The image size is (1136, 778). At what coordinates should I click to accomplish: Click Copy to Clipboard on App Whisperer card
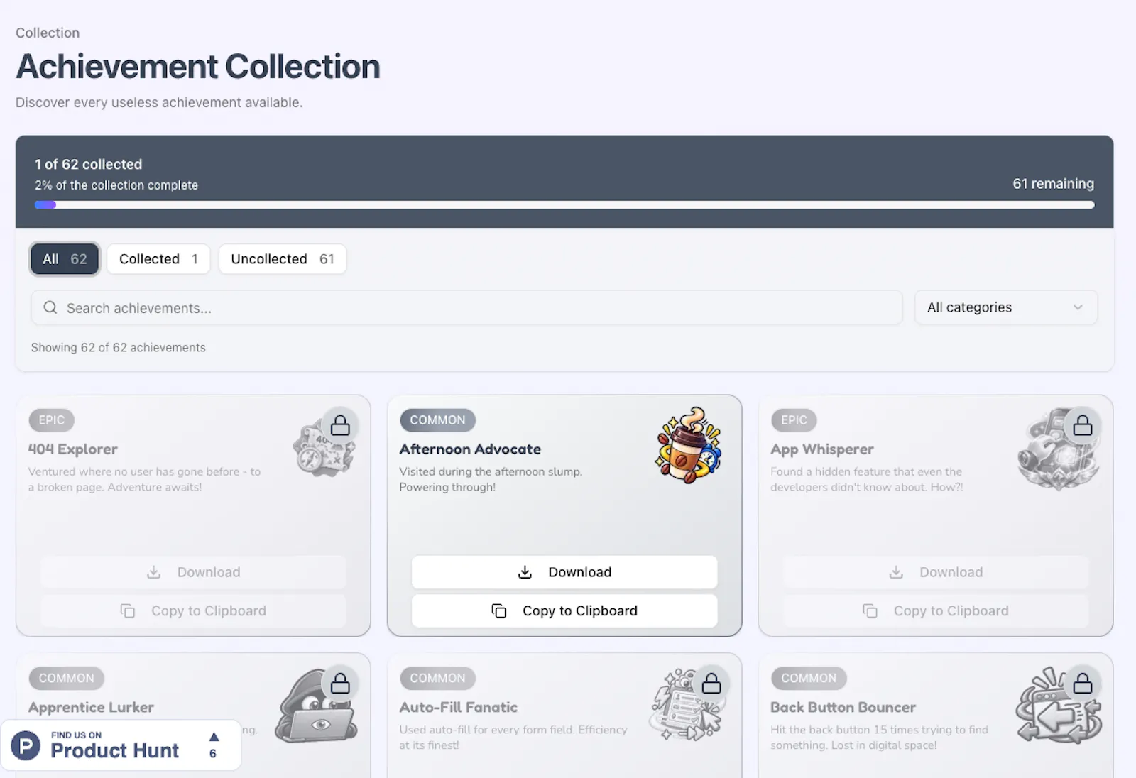(936, 610)
